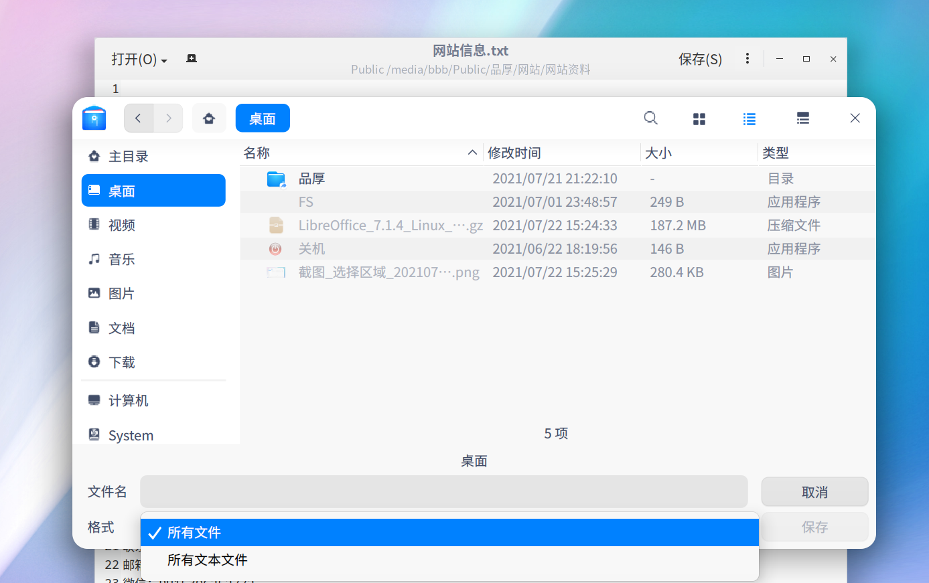Select the 关机 application row
This screenshot has height=583, width=929.
tap(557, 249)
